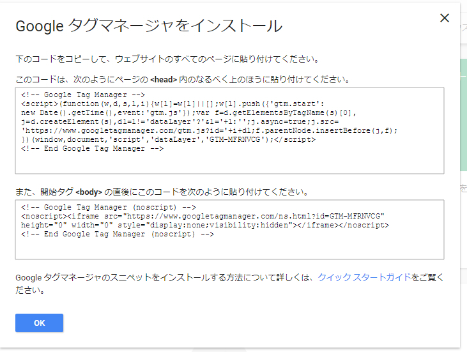Open the クイック スタートガイド link

coord(365,277)
